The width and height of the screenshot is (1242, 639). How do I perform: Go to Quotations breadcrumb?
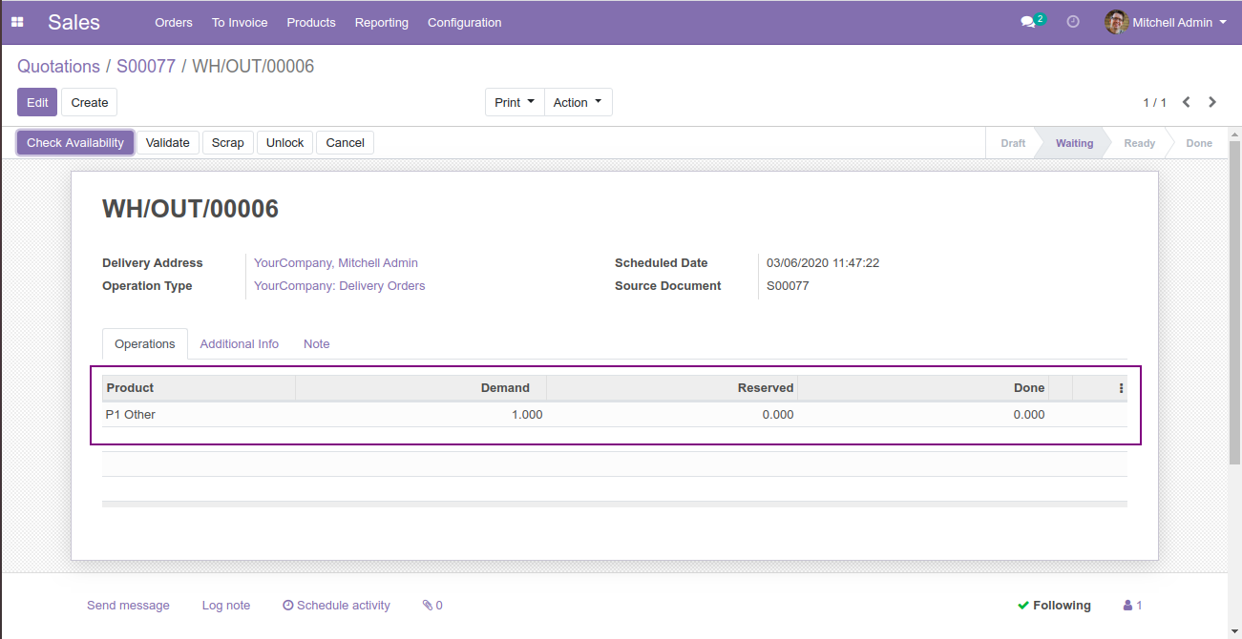pos(58,67)
